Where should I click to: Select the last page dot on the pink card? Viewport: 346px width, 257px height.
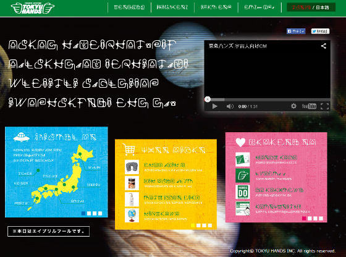pos(321,218)
